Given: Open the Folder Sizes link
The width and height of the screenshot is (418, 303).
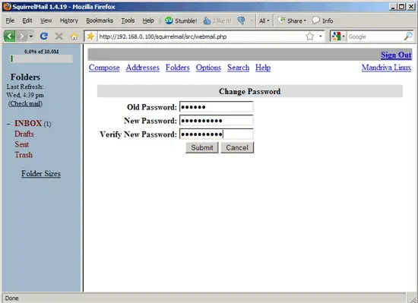Looking at the screenshot, I should click(41, 174).
